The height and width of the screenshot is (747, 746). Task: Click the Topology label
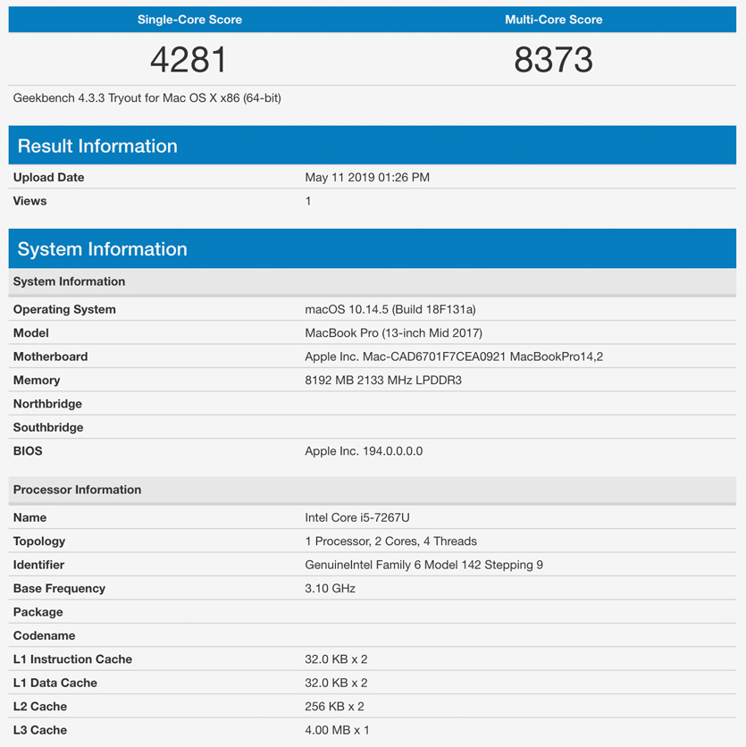pyautogui.click(x=39, y=541)
